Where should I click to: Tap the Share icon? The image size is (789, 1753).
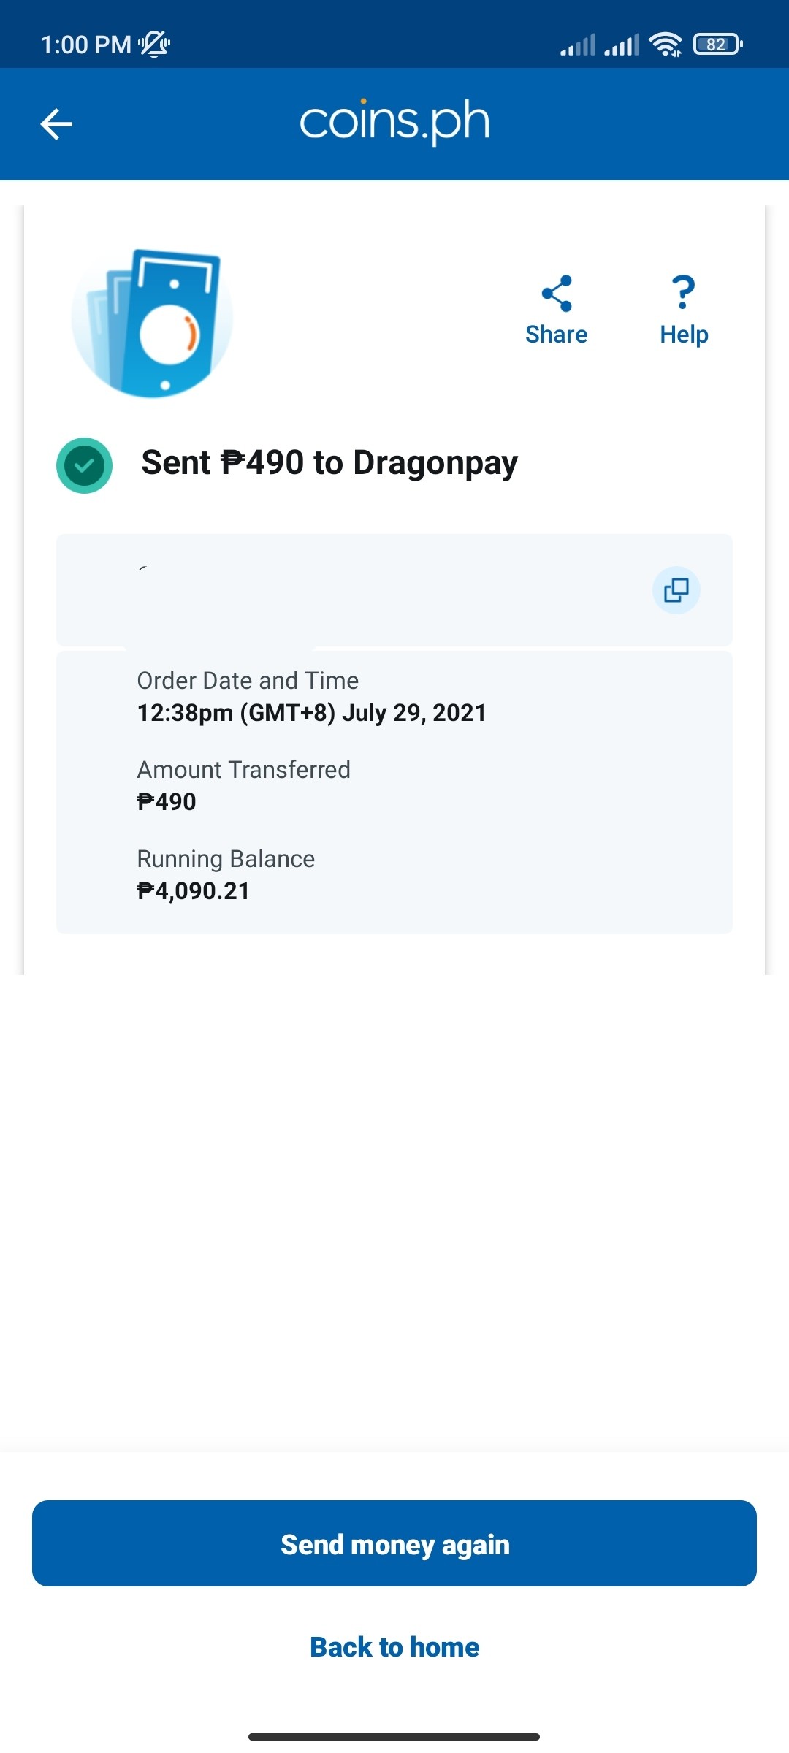pyautogui.click(x=557, y=293)
